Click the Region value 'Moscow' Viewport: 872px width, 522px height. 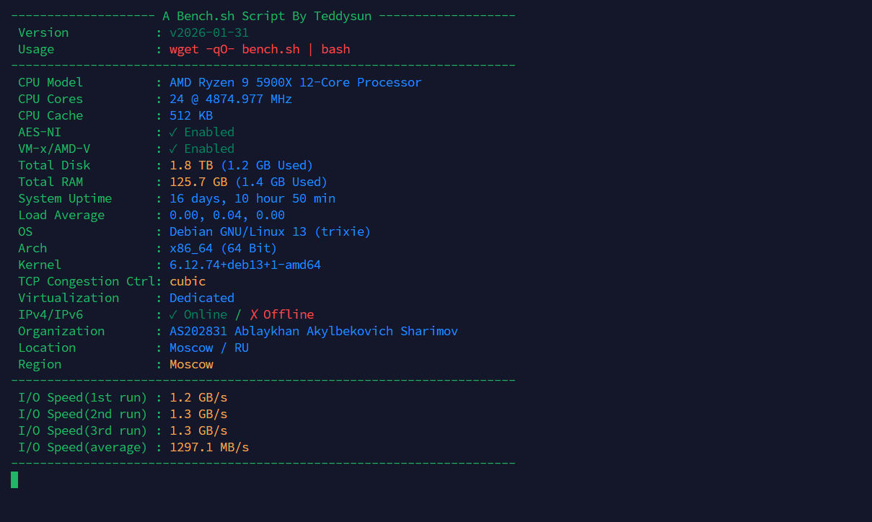pyautogui.click(x=191, y=364)
